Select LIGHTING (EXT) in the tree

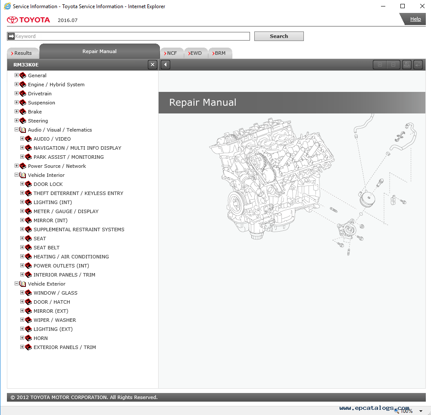[x=53, y=329]
